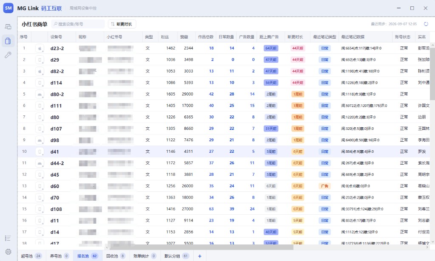Screen dimensions: 435x261
Task: Open the 账单统计 tab
Action: click(144, 256)
